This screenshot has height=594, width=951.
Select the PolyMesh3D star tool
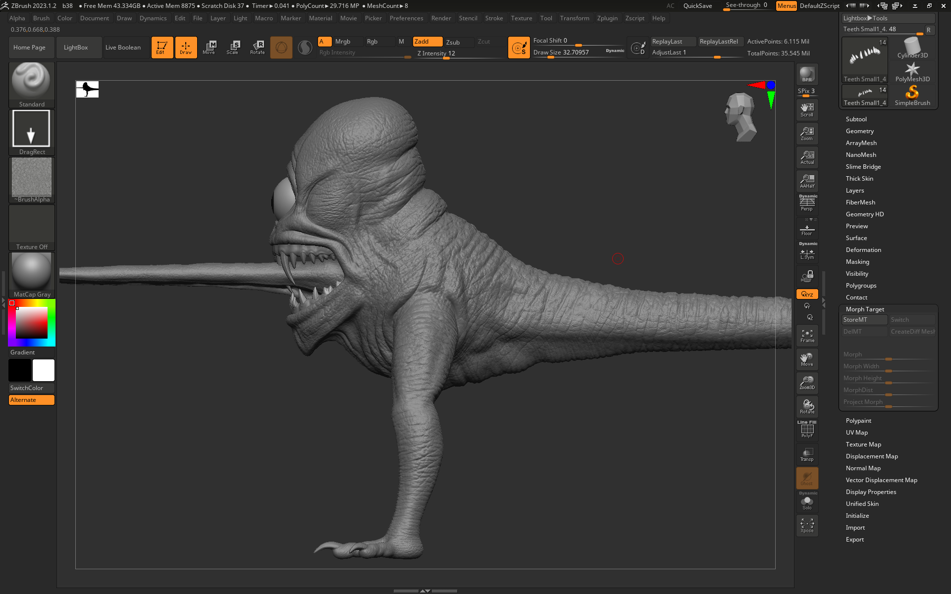coord(912,72)
